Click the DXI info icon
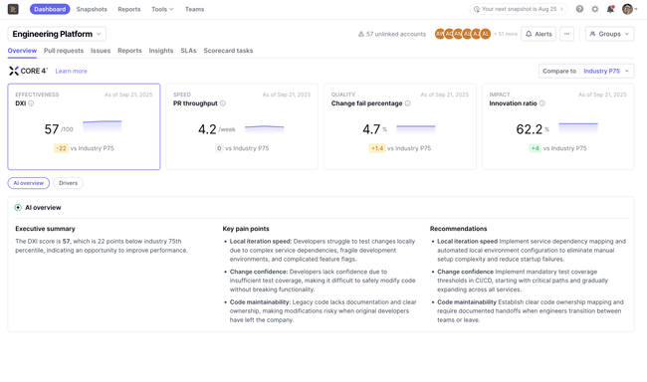This screenshot has height=382, width=647. coord(31,103)
